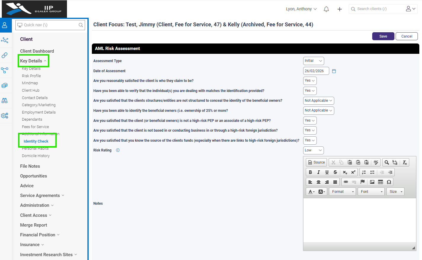Open the gears settings icon in left rail

(x=5, y=116)
